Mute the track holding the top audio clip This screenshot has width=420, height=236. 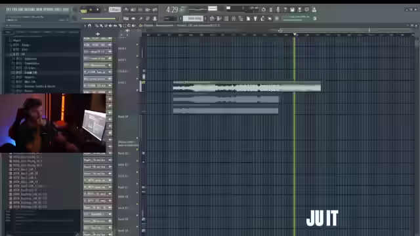(x=137, y=90)
